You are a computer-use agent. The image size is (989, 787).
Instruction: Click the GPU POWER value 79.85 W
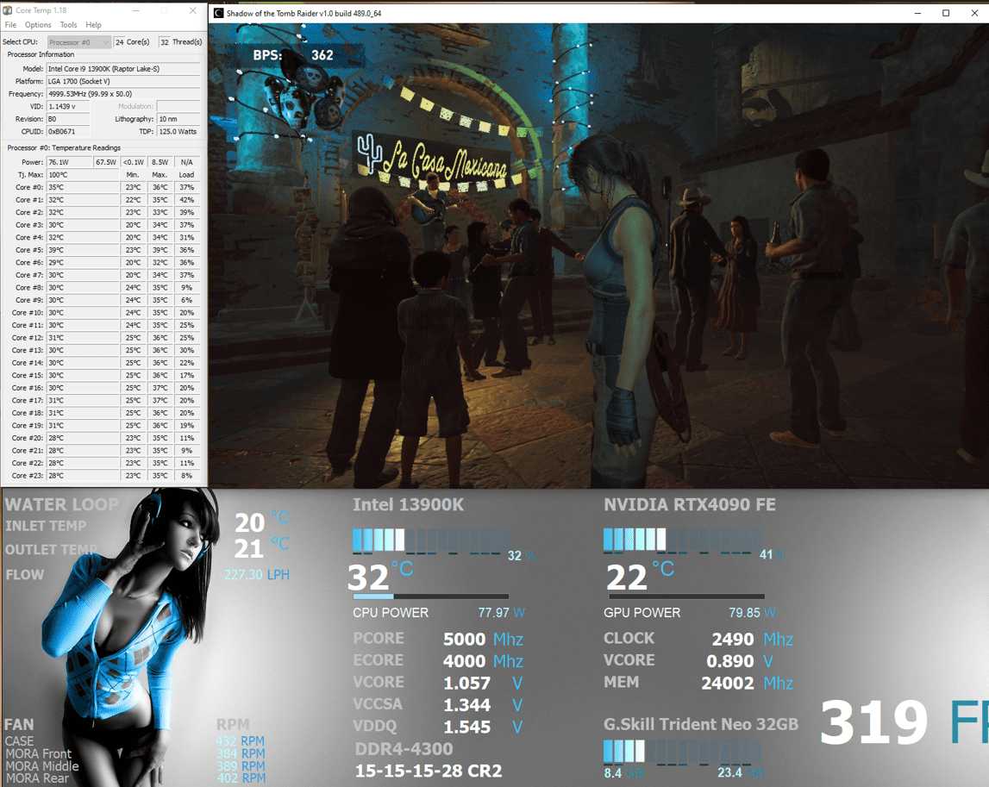753,613
